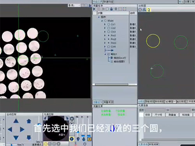
Task: Lower Z axis with downward block arrow
Action: click(x=29, y=137)
